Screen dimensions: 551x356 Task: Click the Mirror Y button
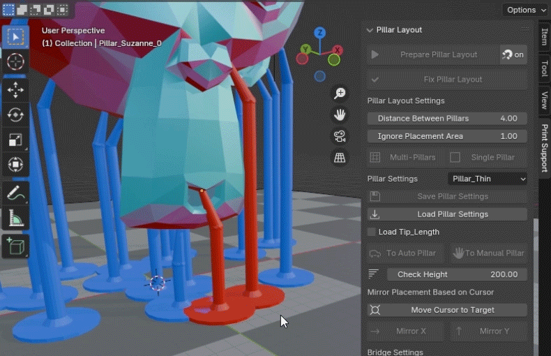(x=489, y=331)
